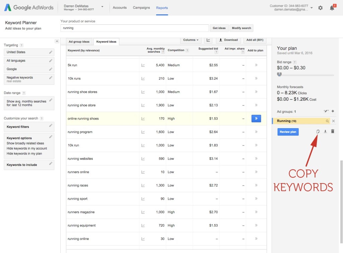
Task: Delete the plan with the trash icon
Action: (333, 132)
